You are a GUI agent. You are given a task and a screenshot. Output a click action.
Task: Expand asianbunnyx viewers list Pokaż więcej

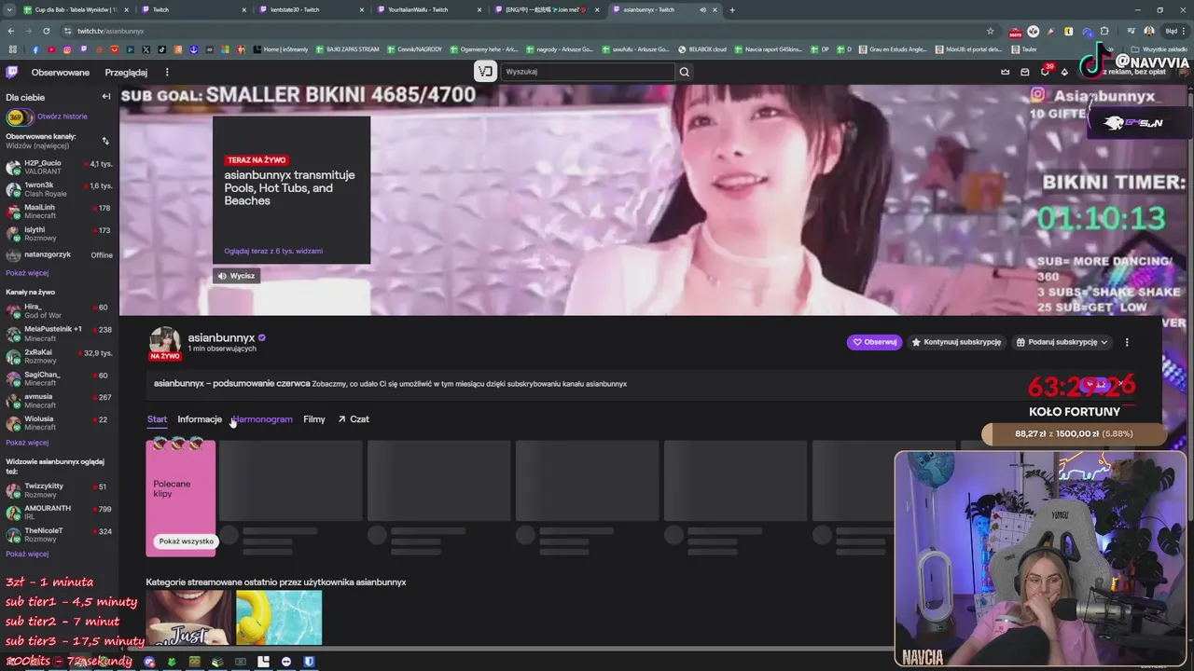point(27,554)
